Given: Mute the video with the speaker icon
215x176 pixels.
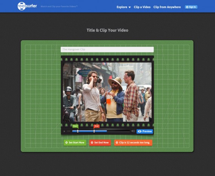Looking at the screenshot, I should point(133,131).
